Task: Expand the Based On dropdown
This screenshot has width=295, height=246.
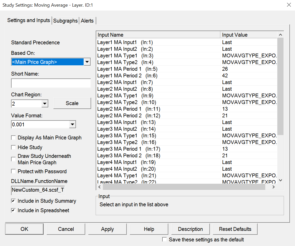Action: [x=87, y=62]
